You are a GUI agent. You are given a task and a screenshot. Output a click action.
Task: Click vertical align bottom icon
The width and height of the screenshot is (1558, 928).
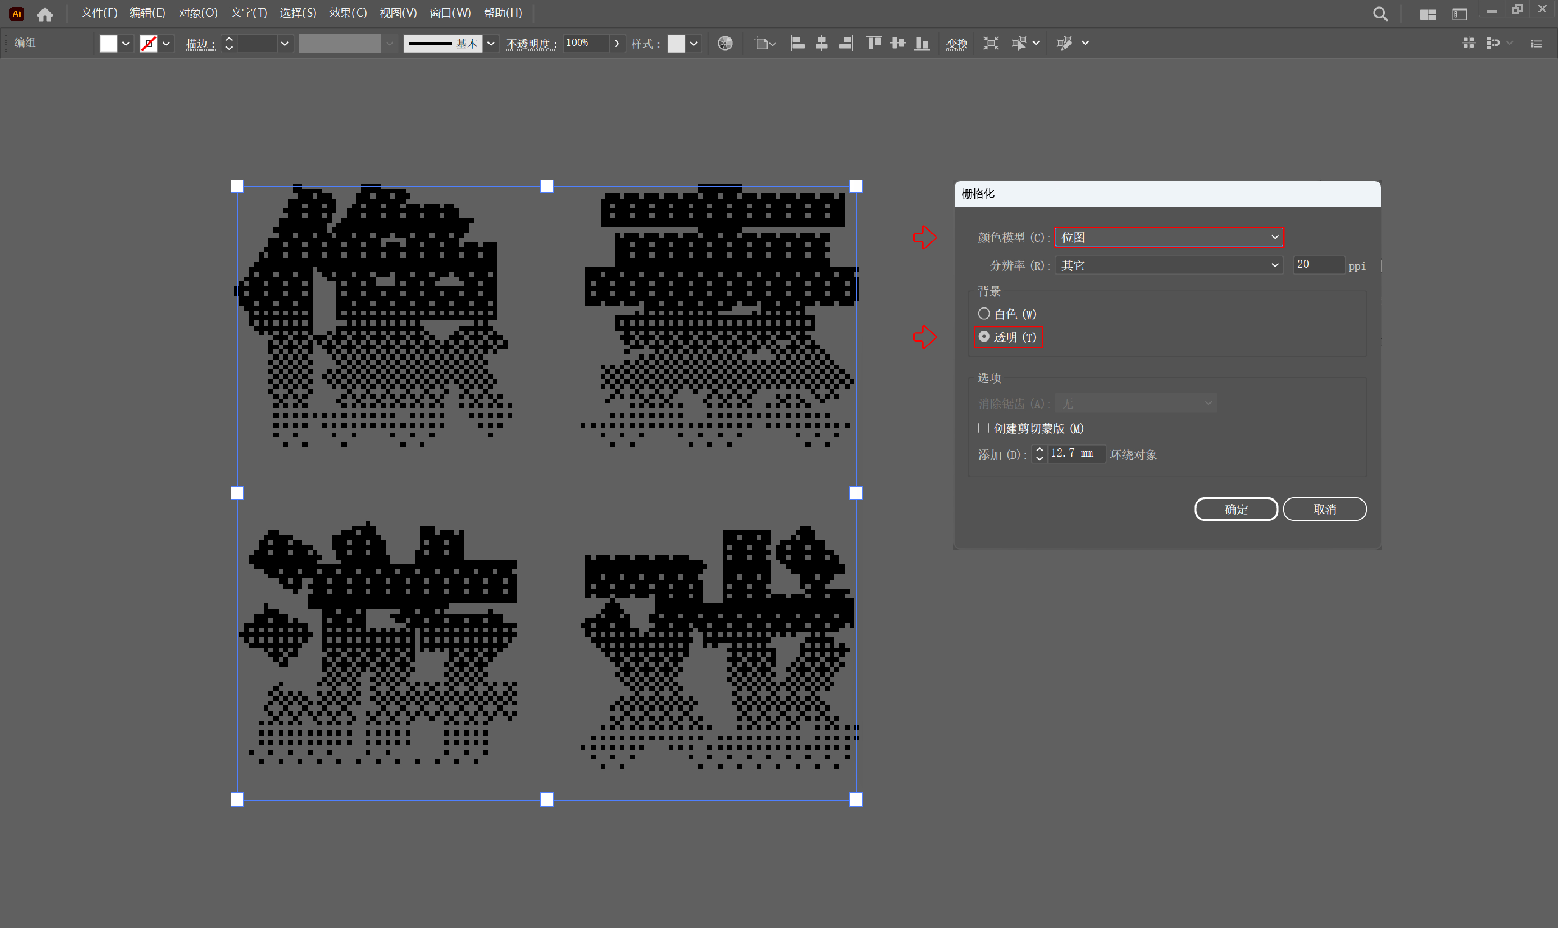point(922,43)
